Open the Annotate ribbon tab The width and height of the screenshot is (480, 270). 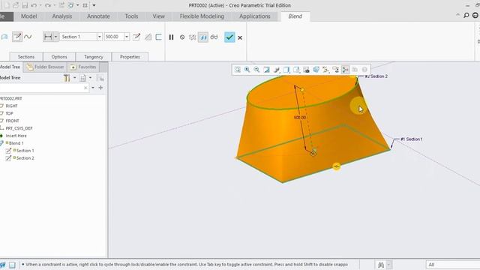click(x=98, y=16)
